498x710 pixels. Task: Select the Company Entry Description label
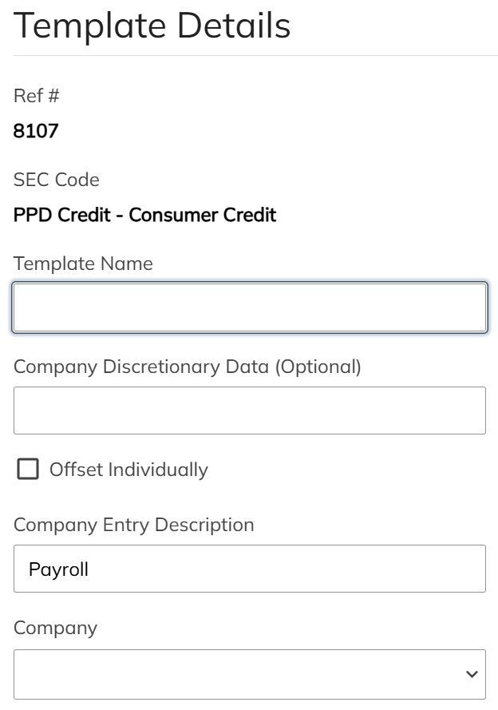click(x=133, y=525)
